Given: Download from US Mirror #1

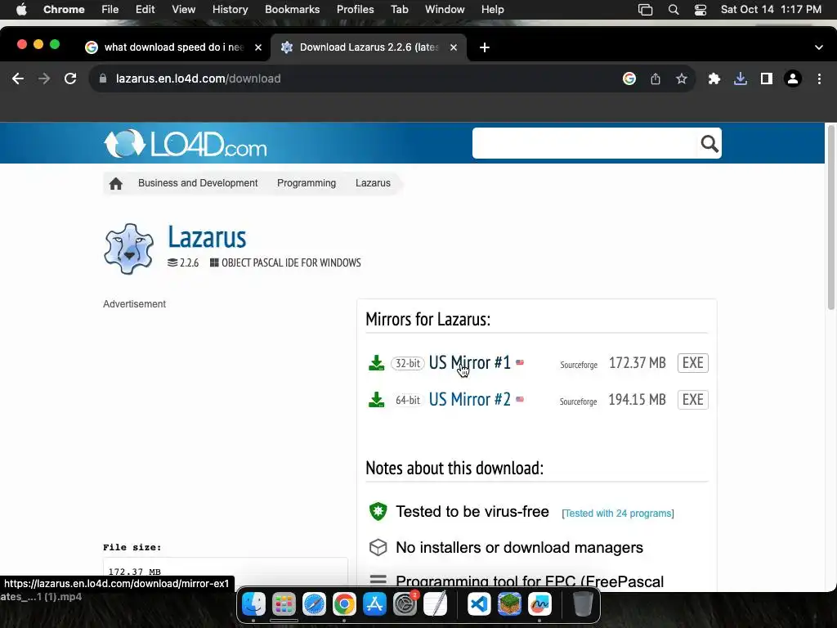Looking at the screenshot, I should tap(470, 362).
